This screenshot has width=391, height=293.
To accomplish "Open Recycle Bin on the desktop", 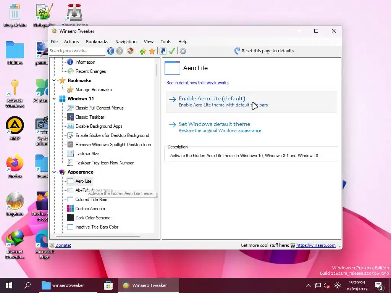I will pyautogui.click(x=15, y=15).
